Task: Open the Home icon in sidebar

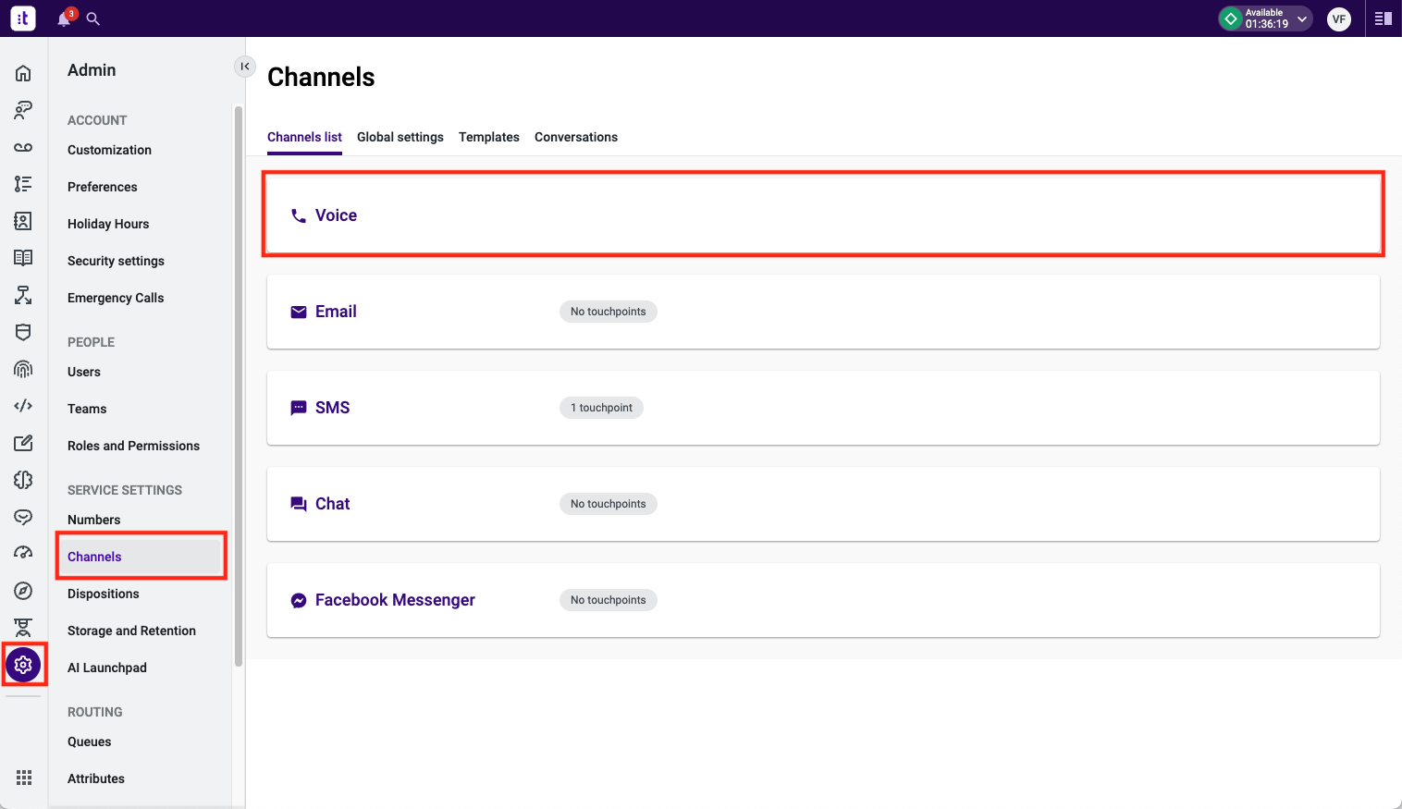Action: click(x=23, y=73)
